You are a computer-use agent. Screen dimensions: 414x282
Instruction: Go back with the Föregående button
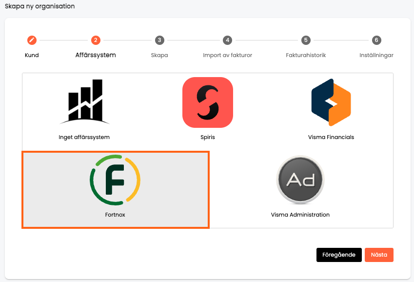click(x=339, y=255)
